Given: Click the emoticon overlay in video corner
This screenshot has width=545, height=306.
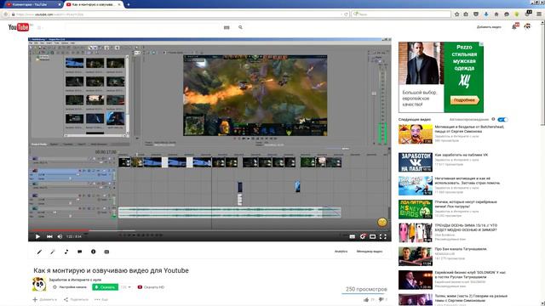Looking at the screenshot, I should [382, 222].
